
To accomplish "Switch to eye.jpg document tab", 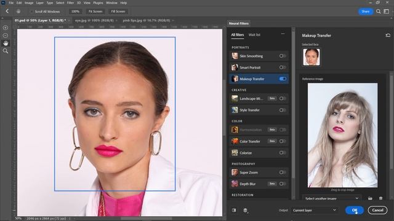I will click(x=94, y=20).
